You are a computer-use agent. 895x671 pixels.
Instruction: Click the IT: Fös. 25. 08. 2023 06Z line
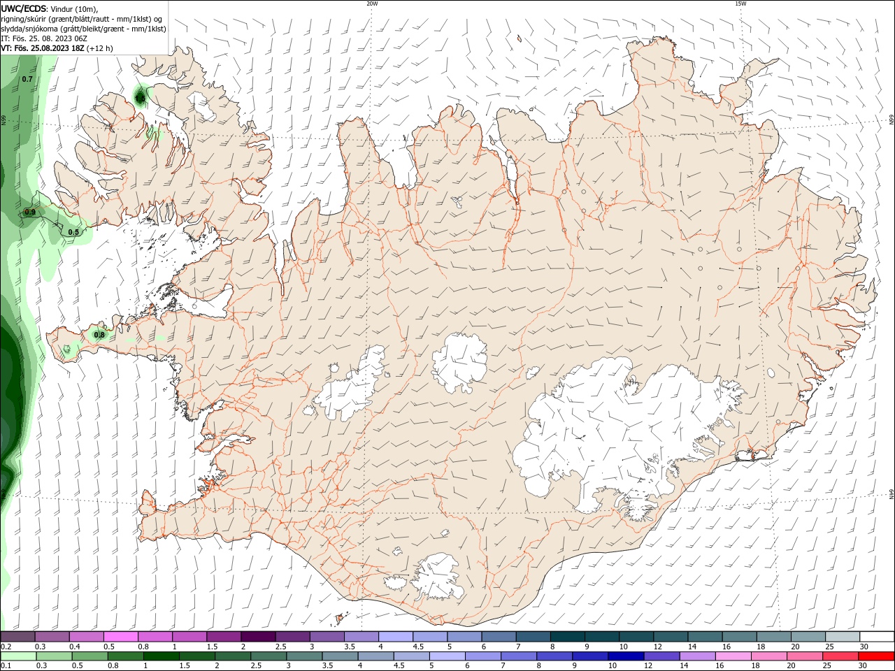[44, 38]
